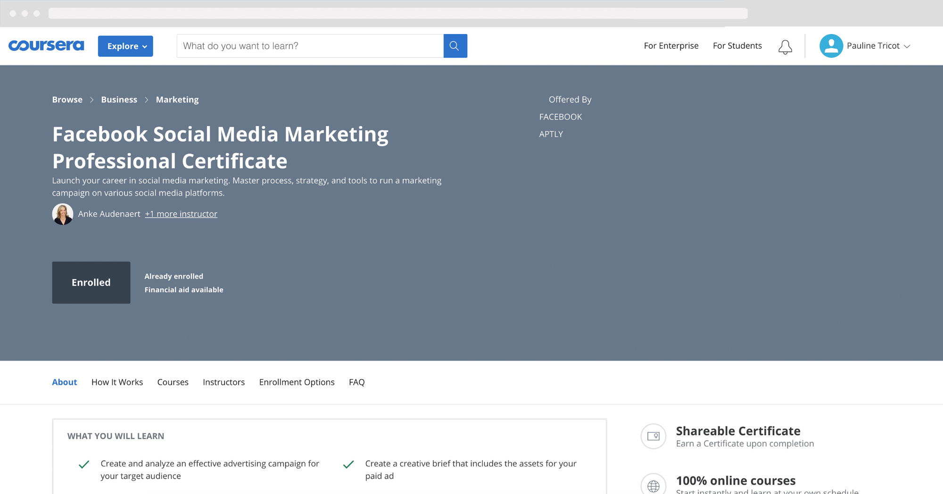Navigate to Business via breadcrumb
This screenshot has width=943, height=494.
click(119, 99)
